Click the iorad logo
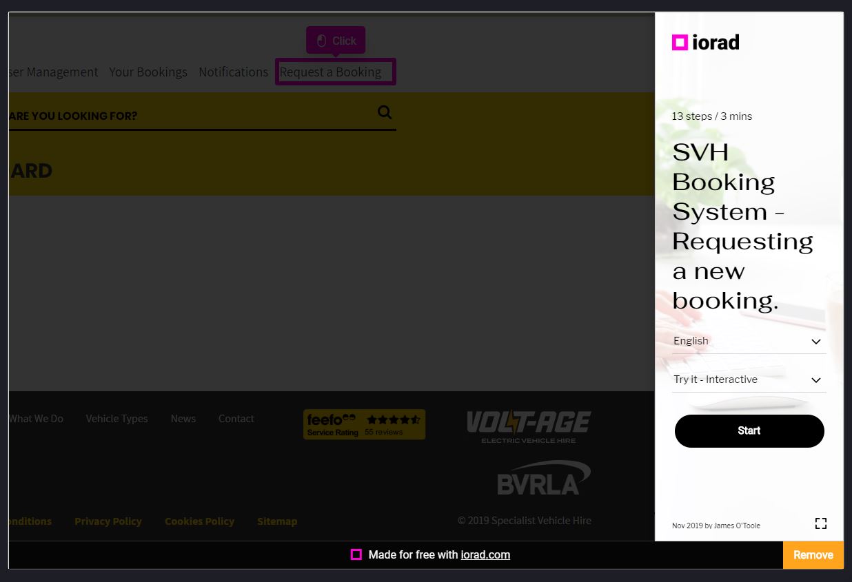Viewport: 852px width, 582px height. [705, 43]
